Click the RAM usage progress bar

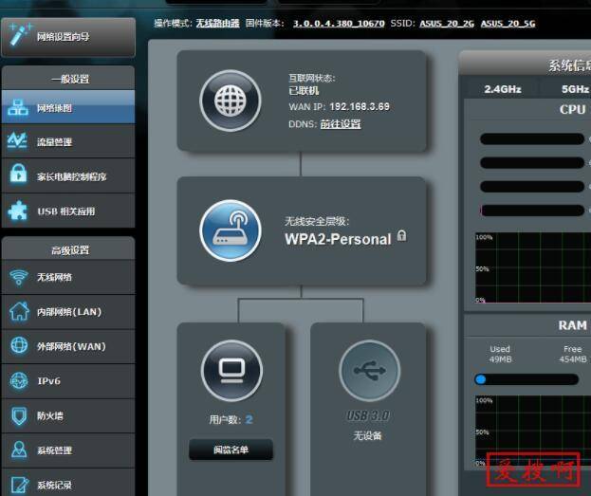point(526,379)
